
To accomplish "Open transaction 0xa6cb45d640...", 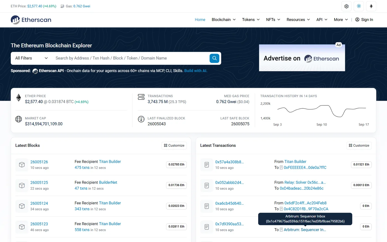I will 229,203.
